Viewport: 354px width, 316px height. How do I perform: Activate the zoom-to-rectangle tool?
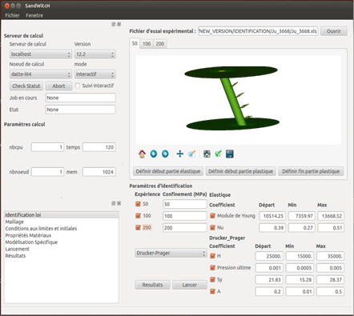point(192,154)
